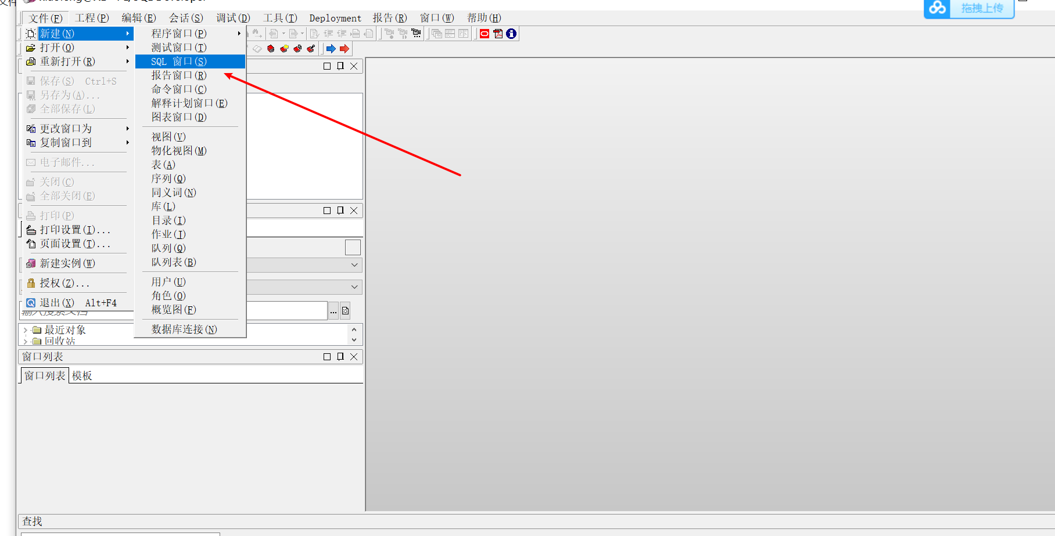Close the 窗口列表 panel
The image size is (1055, 536).
(x=354, y=357)
